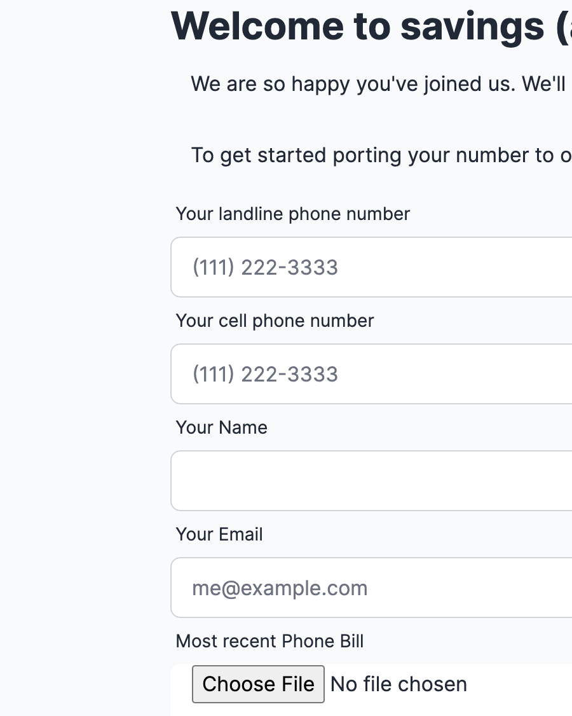Click the "Your Name" field label
572x716 pixels.
221,427
